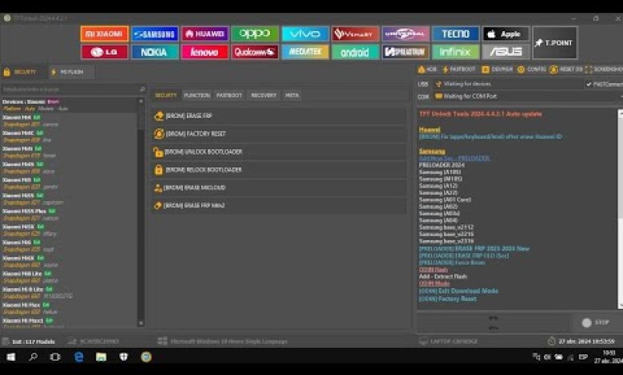The height and width of the screenshot is (375, 623).
Task: Select the LG brand logo button
Action: pos(105,52)
